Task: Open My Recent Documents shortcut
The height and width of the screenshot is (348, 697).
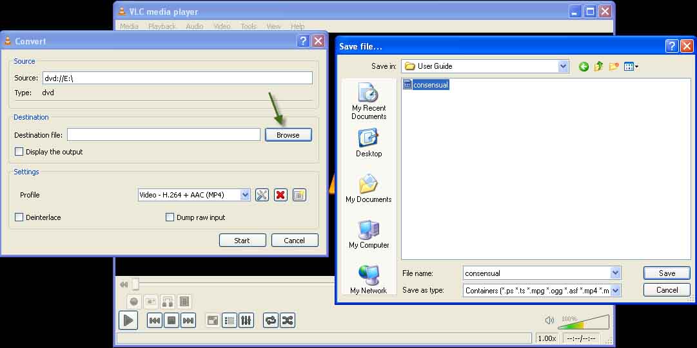Action: point(369,102)
